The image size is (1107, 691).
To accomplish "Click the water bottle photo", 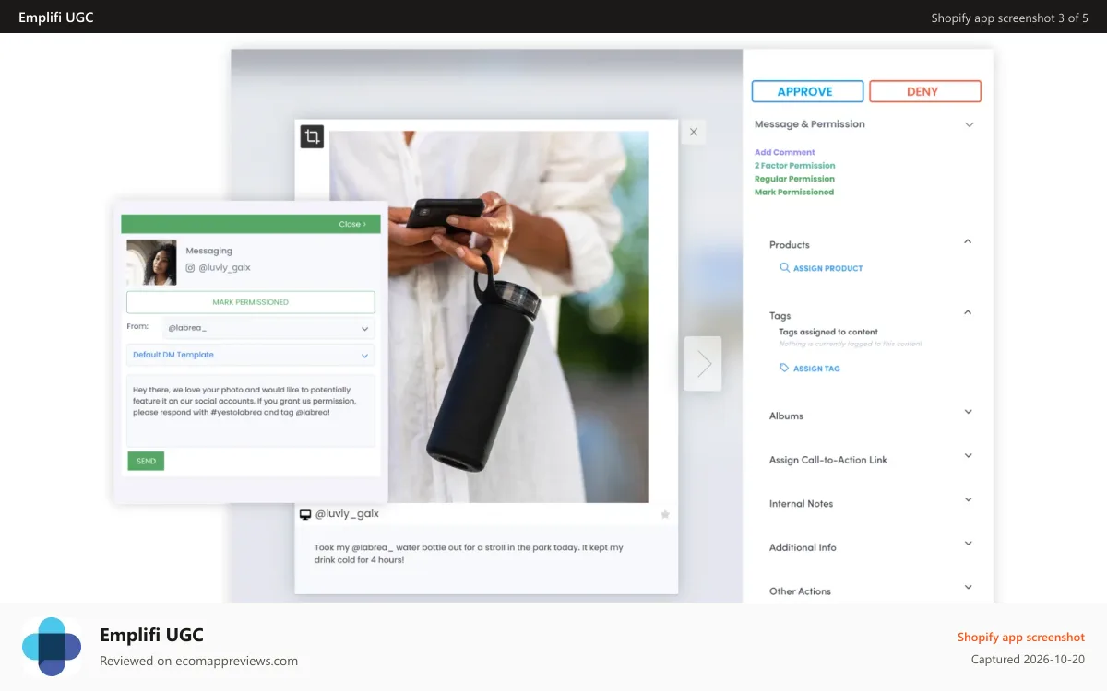I will (489, 316).
